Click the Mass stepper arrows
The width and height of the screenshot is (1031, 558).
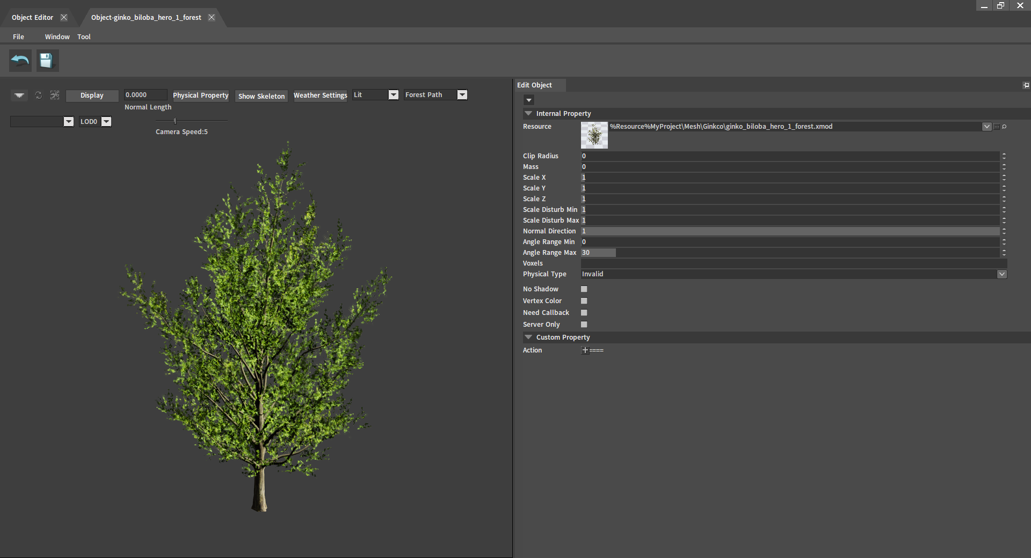[1004, 167]
